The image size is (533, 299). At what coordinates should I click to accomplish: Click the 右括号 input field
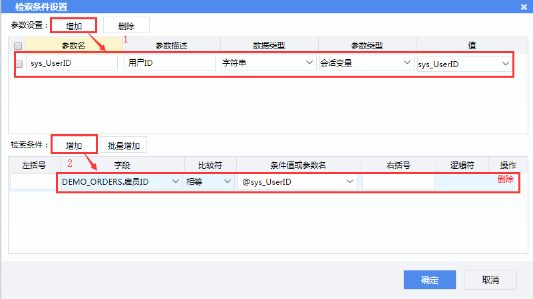pos(398,181)
